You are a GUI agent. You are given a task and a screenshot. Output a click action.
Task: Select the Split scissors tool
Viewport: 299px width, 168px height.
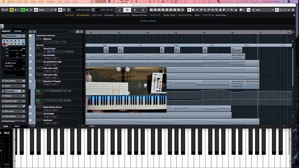point(205,10)
